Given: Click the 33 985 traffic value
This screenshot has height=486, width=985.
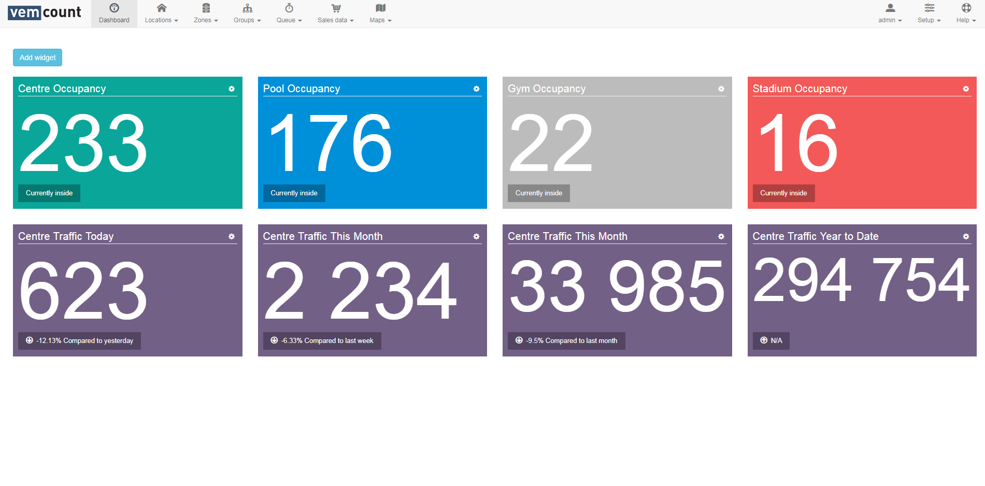Looking at the screenshot, I should click(617, 286).
